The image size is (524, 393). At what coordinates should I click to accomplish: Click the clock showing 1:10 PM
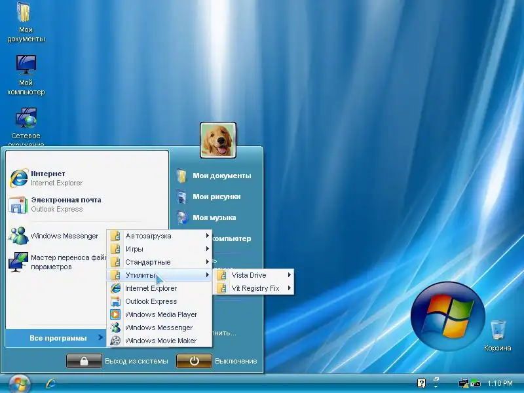pyautogui.click(x=500, y=383)
